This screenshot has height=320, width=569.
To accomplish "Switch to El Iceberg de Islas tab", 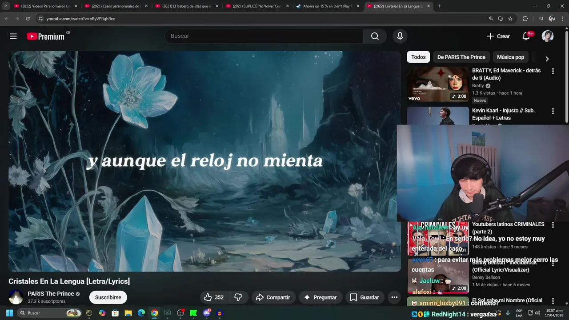I will tap(185, 6).
